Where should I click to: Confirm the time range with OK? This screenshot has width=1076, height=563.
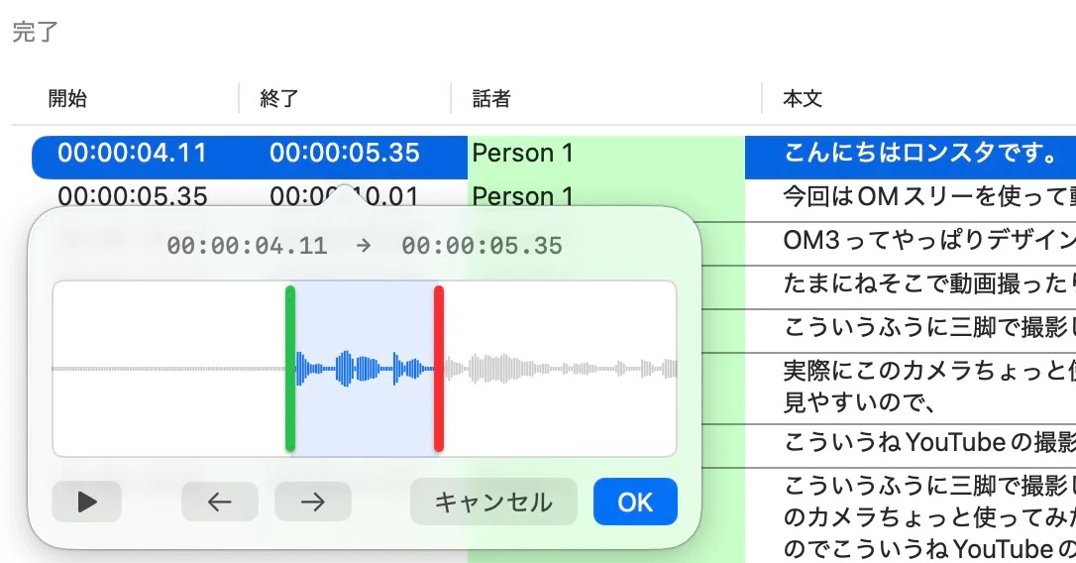click(x=635, y=502)
